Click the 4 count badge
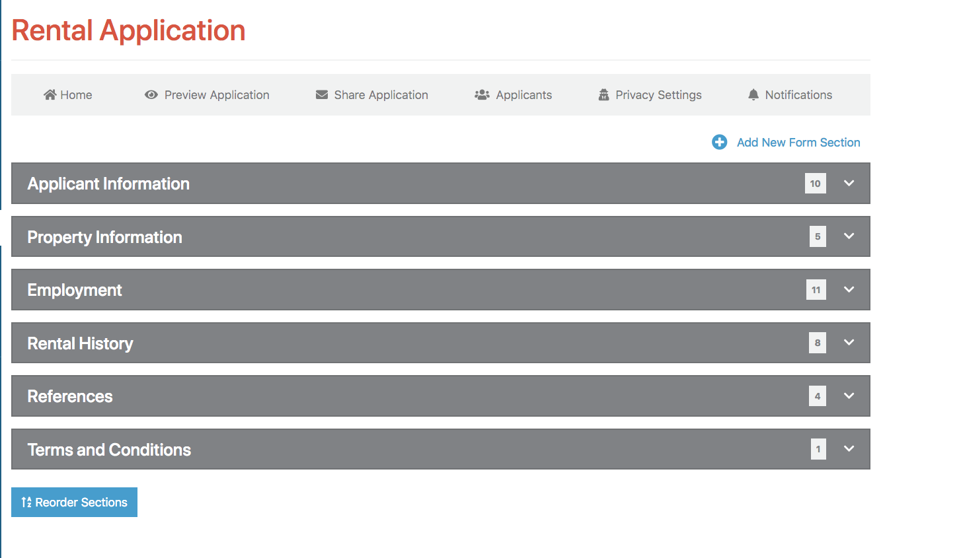This screenshot has height=558, width=961. [x=818, y=396]
